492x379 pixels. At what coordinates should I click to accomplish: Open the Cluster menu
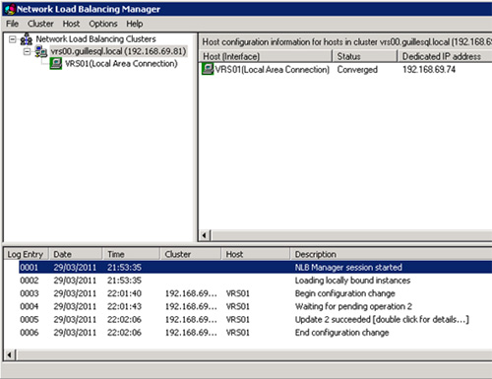[40, 24]
